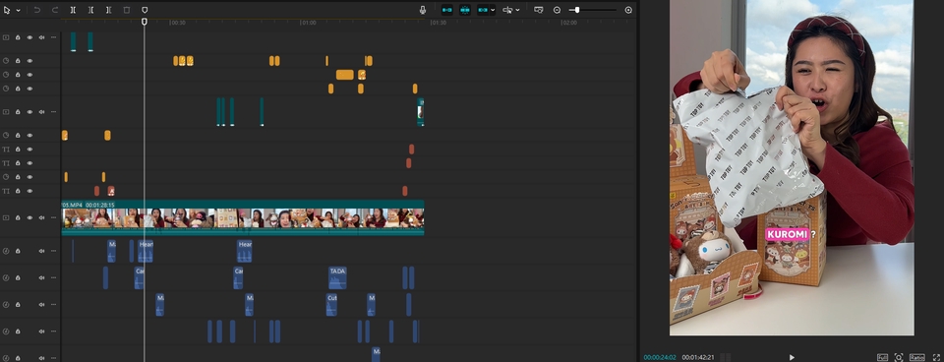Start voiceover recording with microphone icon
The width and height of the screenshot is (944, 362).
[423, 10]
